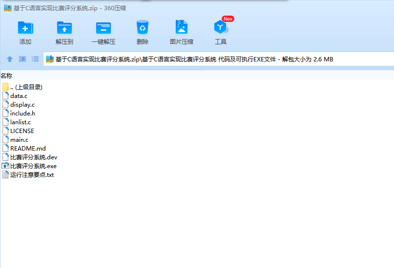Select the file lanlist.c
This screenshot has height=268, width=394.
click(21, 122)
